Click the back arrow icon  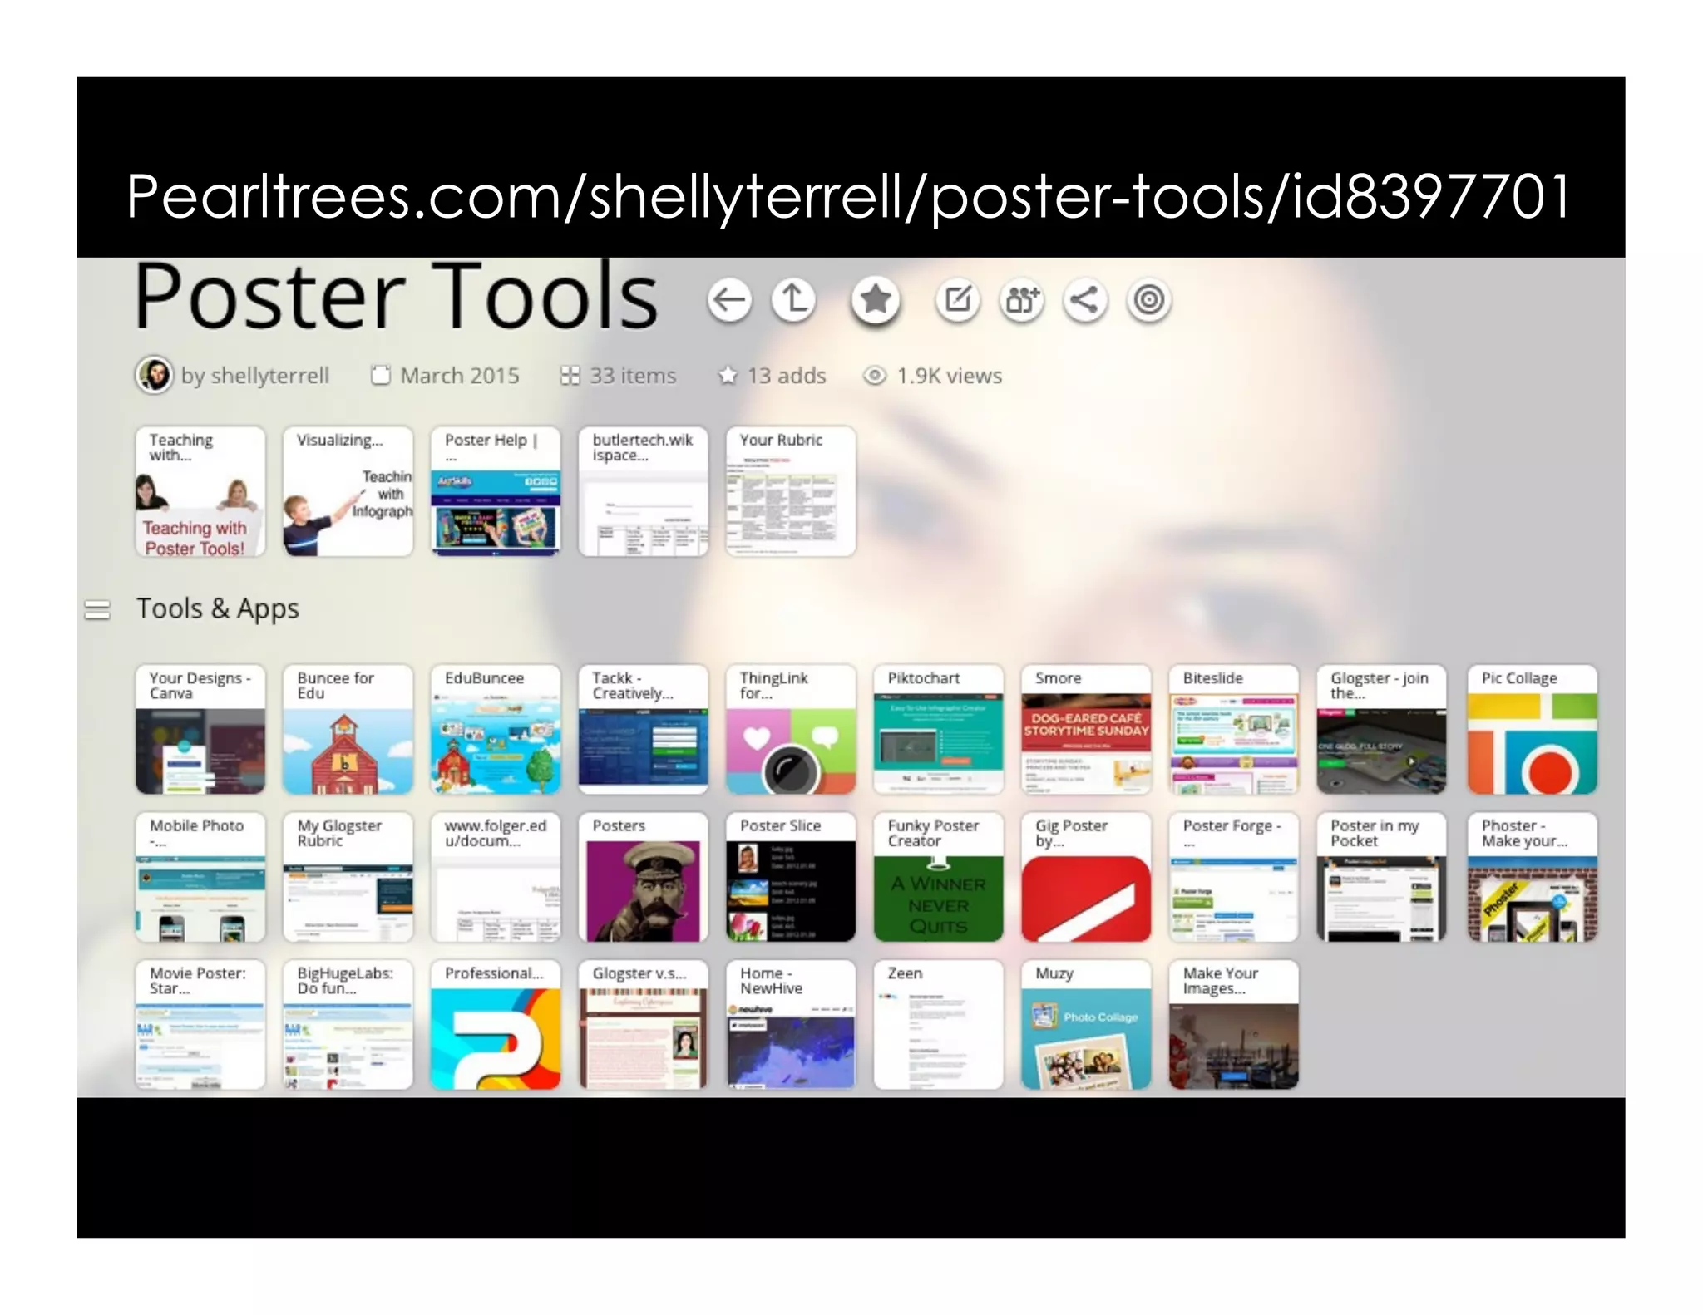tap(729, 300)
